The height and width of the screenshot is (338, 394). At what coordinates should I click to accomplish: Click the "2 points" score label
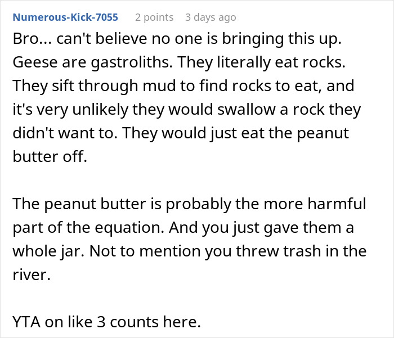154,17
